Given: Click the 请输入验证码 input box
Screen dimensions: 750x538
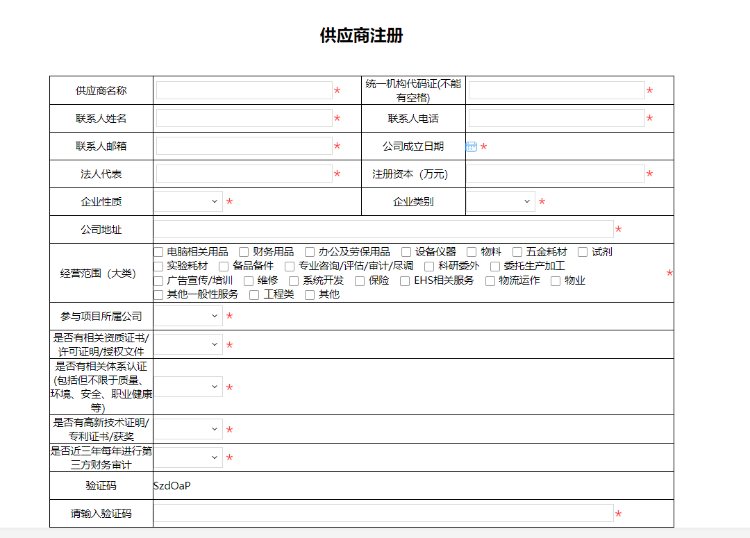Looking at the screenshot, I should [383, 513].
